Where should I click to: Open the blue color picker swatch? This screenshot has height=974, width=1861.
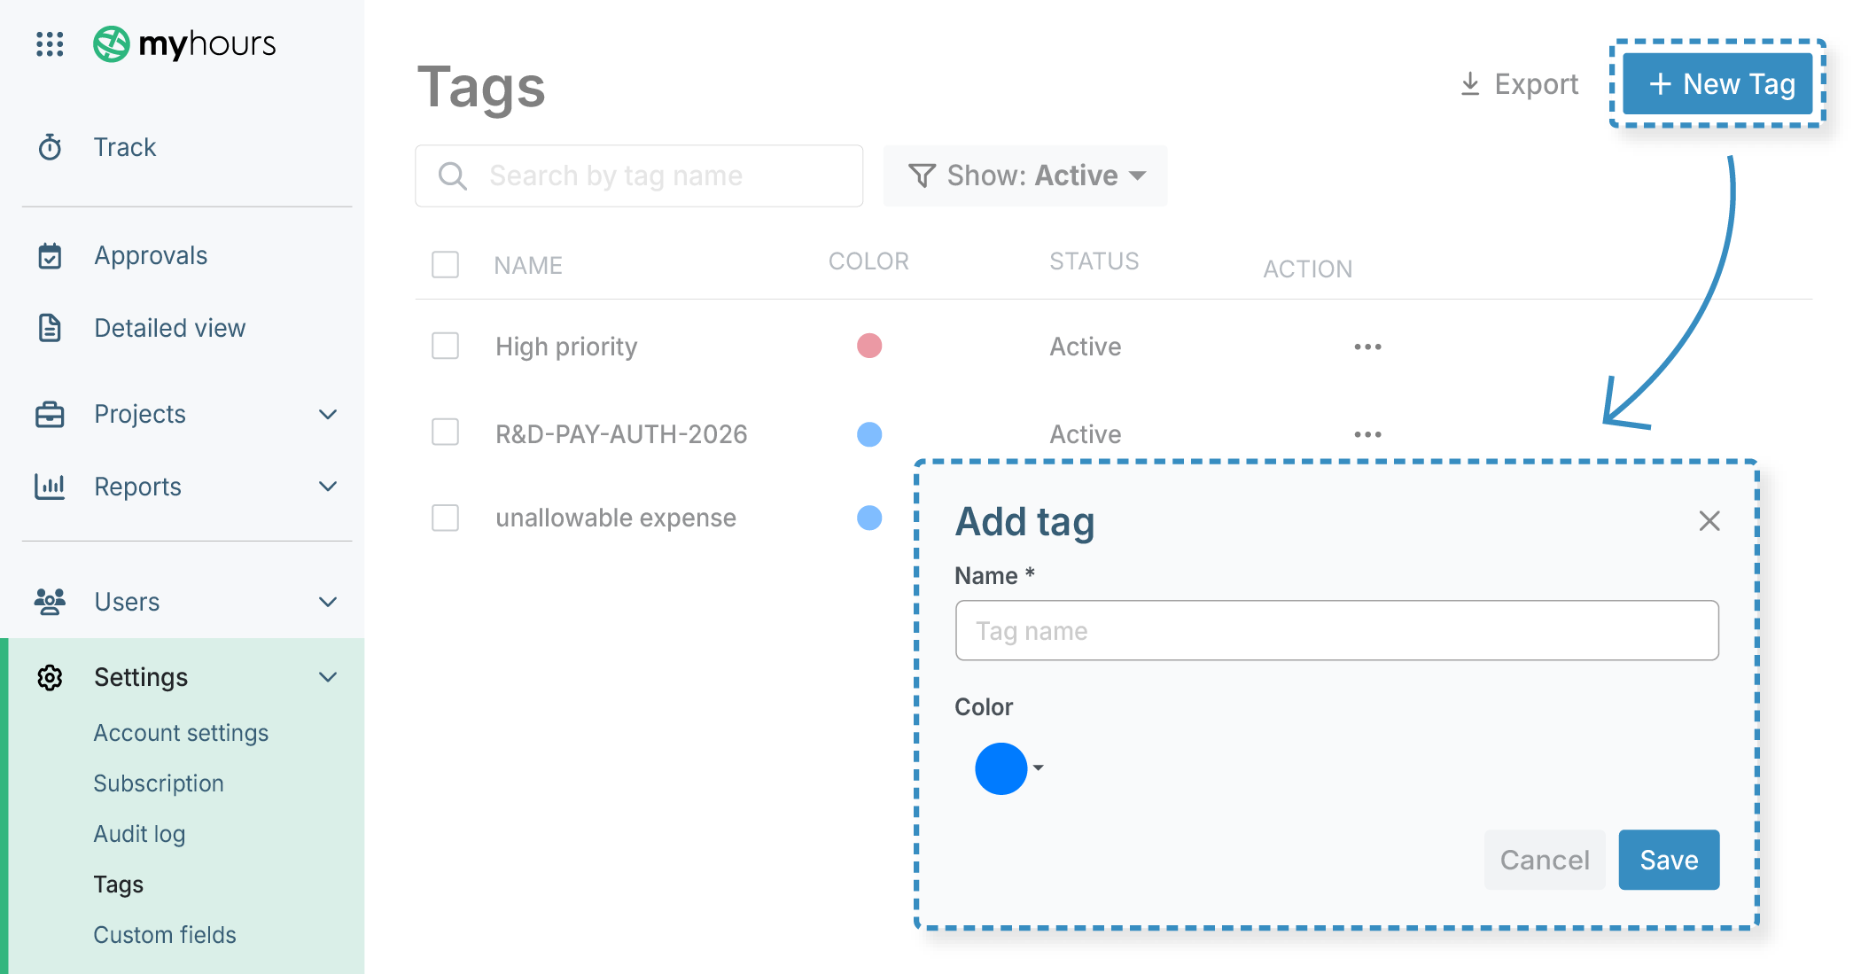click(x=1001, y=768)
